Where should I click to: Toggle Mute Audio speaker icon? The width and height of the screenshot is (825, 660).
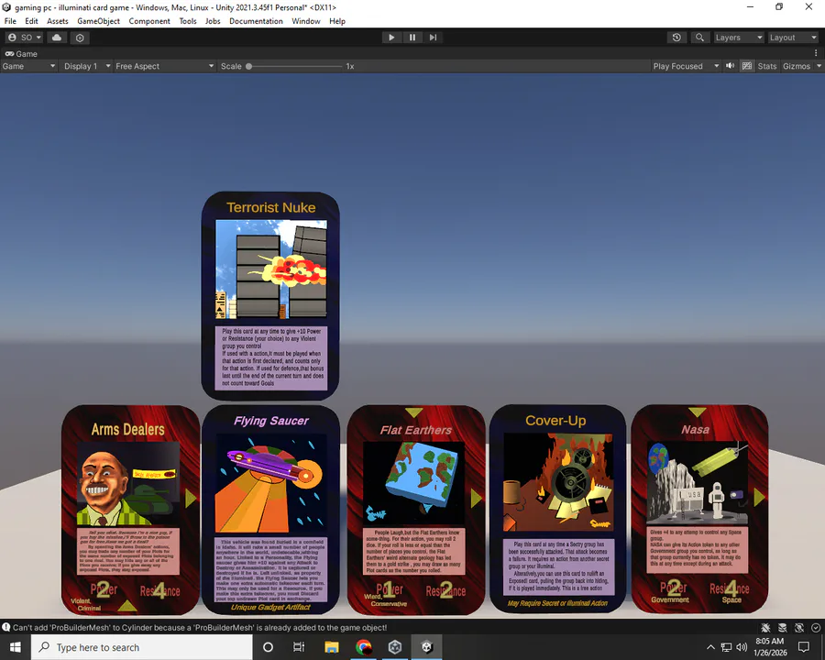pyautogui.click(x=731, y=66)
